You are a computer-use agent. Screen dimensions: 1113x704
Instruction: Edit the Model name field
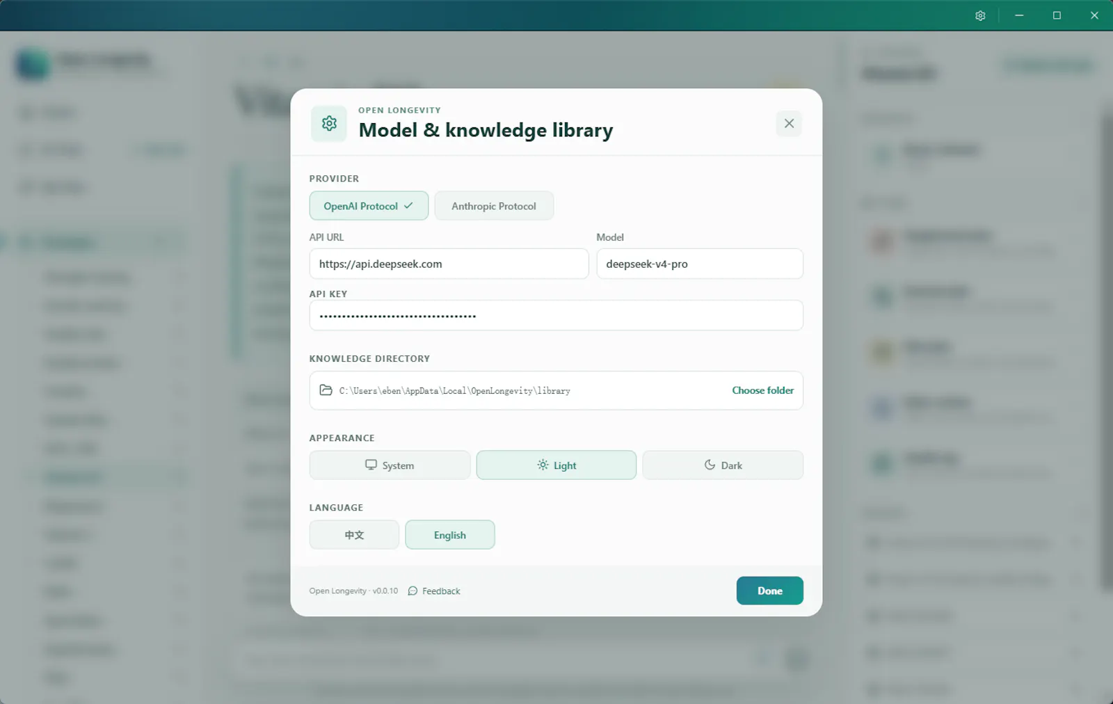pyautogui.click(x=700, y=264)
